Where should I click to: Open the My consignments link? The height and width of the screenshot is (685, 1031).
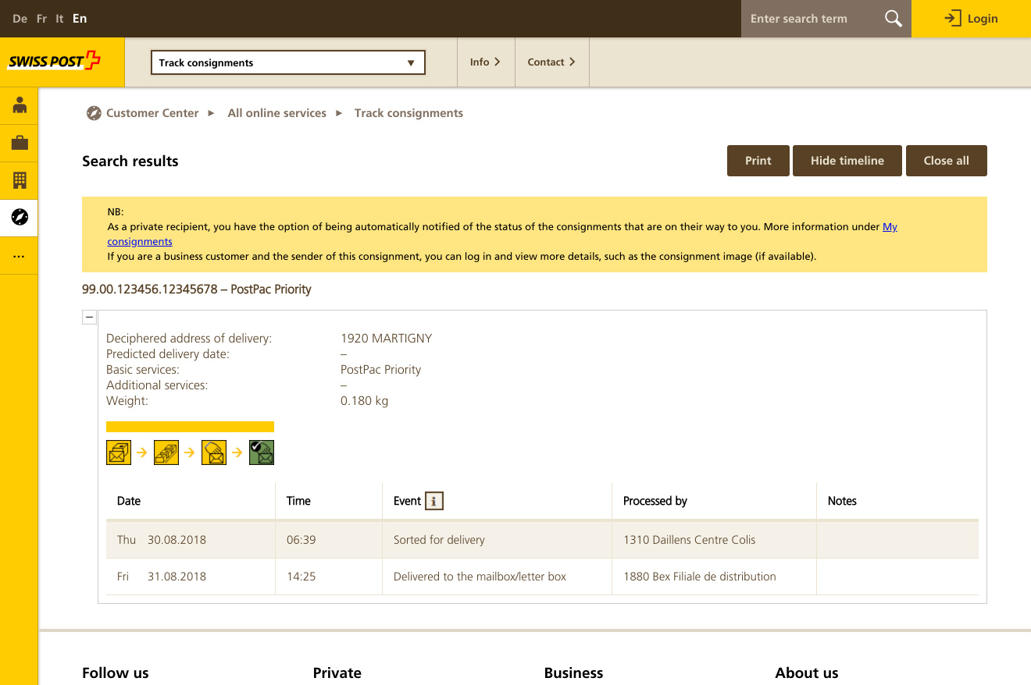tap(890, 227)
